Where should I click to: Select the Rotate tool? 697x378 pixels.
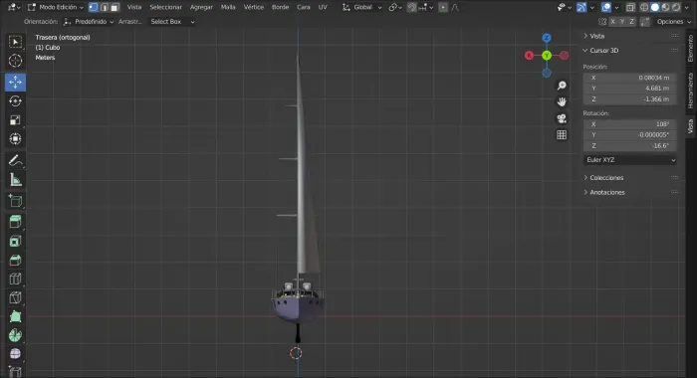(15, 101)
